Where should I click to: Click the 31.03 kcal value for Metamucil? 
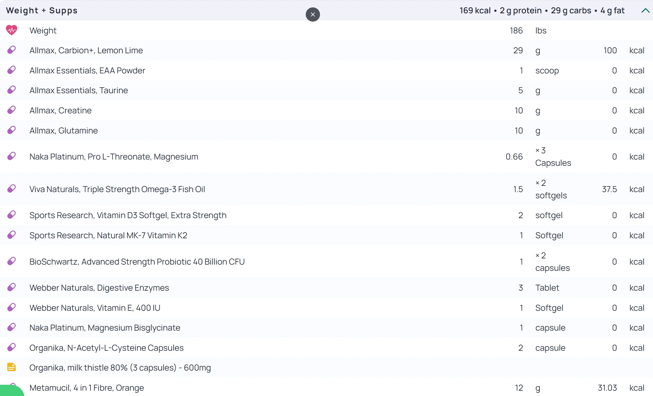[607, 388]
